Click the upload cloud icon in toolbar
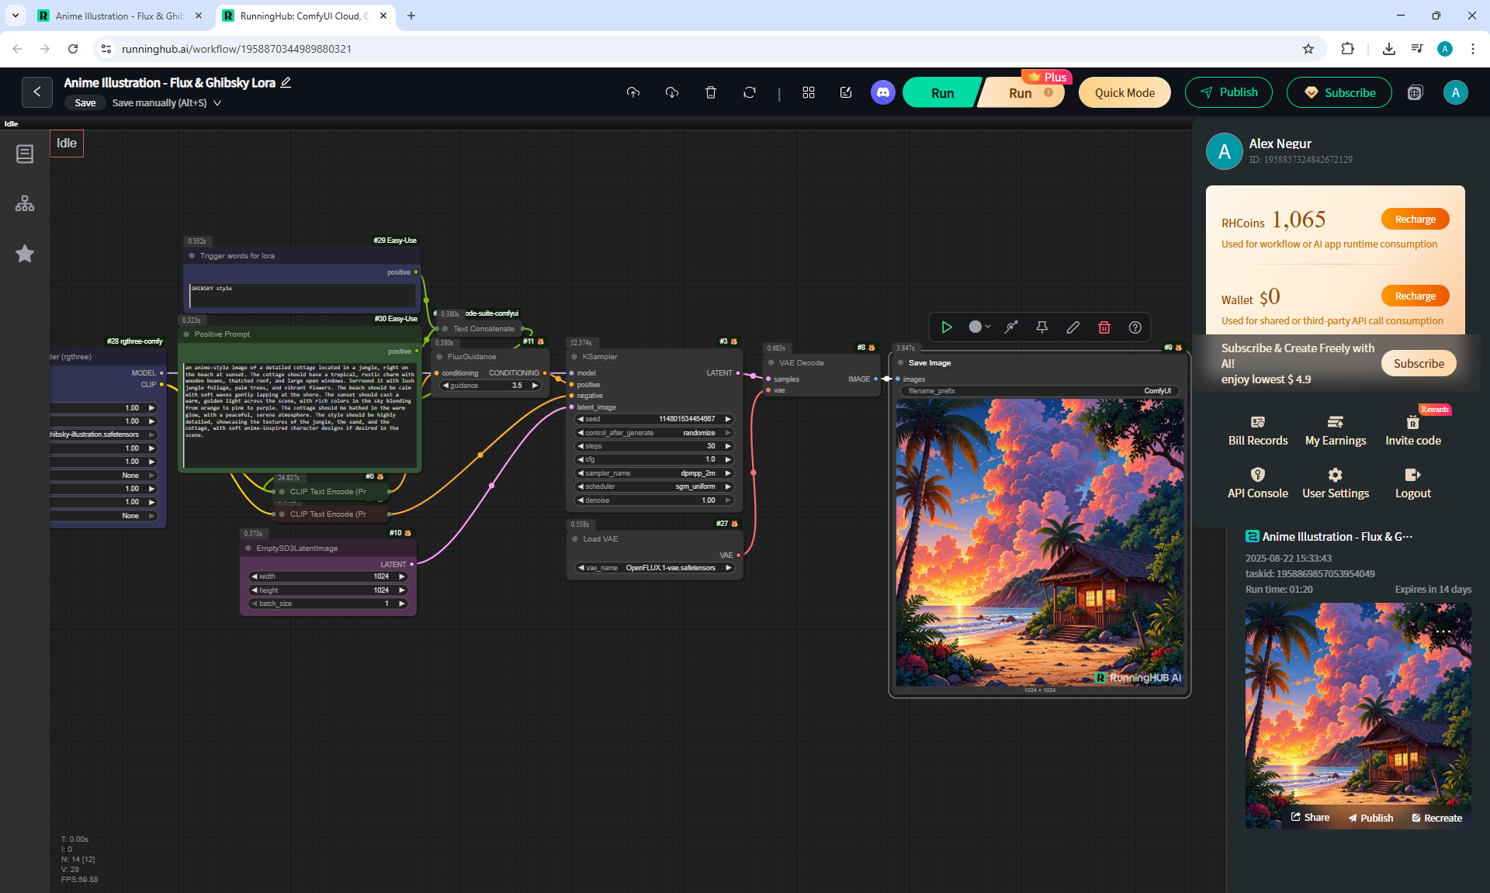The image size is (1490, 893). [633, 92]
